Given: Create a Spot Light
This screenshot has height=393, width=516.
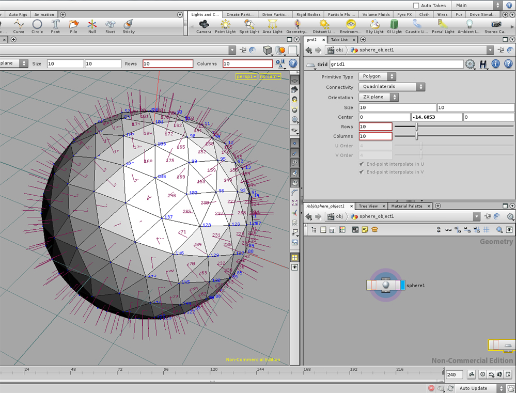Looking at the screenshot, I should point(249,27).
